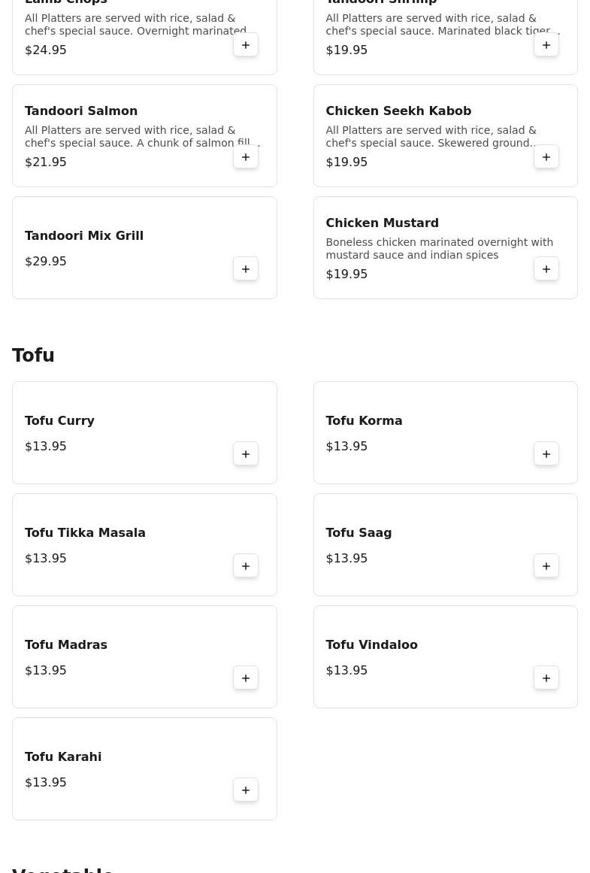Add Chicken Mustard using plus button
Viewport: 590px width, 873px height.
(x=546, y=269)
